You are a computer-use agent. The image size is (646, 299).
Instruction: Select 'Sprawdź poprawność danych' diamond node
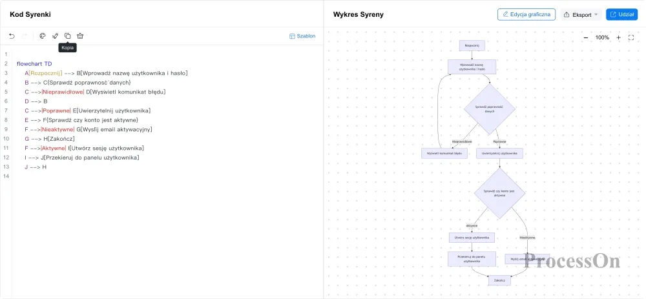click(x=489, y=109)
